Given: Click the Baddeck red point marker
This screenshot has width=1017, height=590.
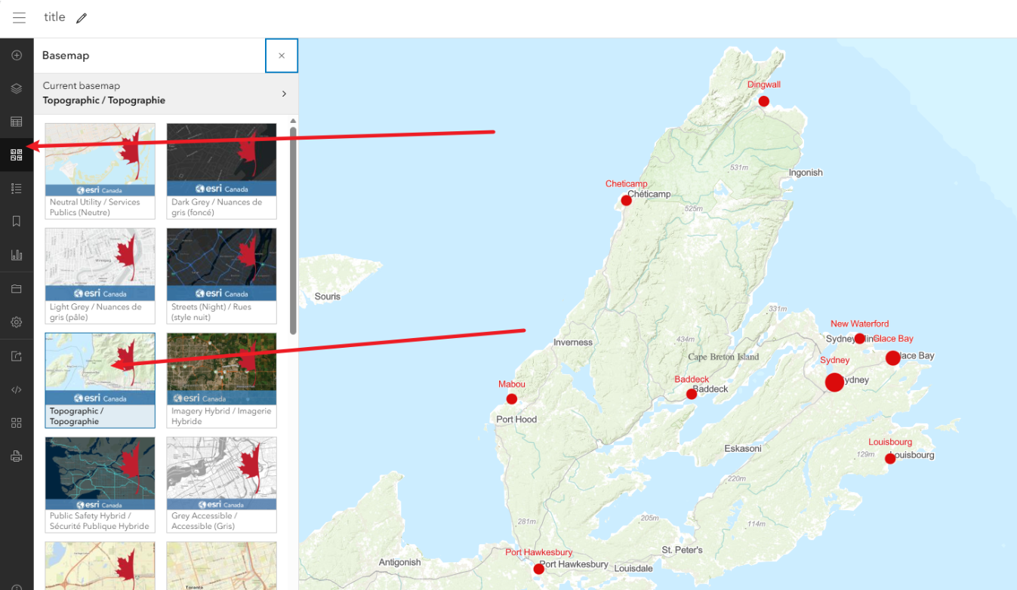Looking at the screenshot, I should pos(691,394).
